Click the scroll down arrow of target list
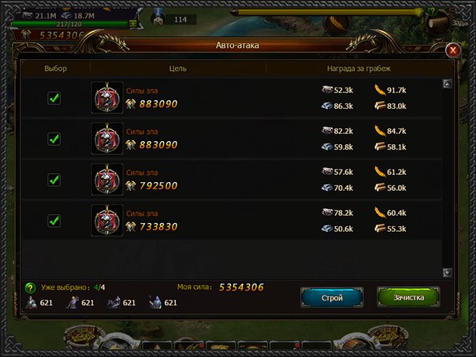This screenshot has height=357, width=476. 447,273
